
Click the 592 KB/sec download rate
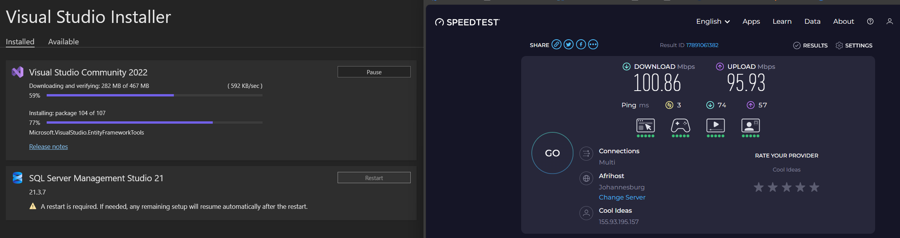pos(245,86)
